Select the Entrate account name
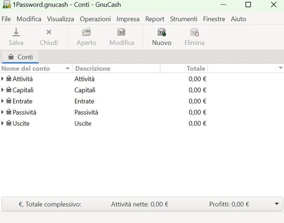 22,101
